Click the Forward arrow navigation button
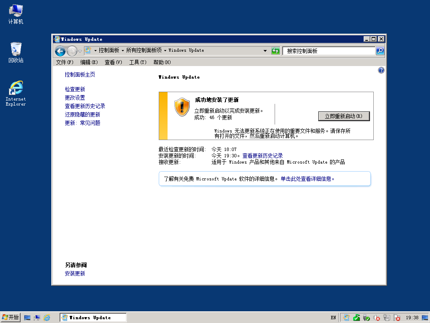Screen dimensions: 430x323 pos(72,51)
